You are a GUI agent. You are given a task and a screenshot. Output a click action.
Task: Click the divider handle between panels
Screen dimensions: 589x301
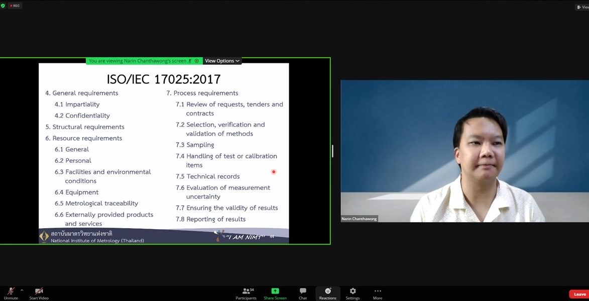coord(332,151)
